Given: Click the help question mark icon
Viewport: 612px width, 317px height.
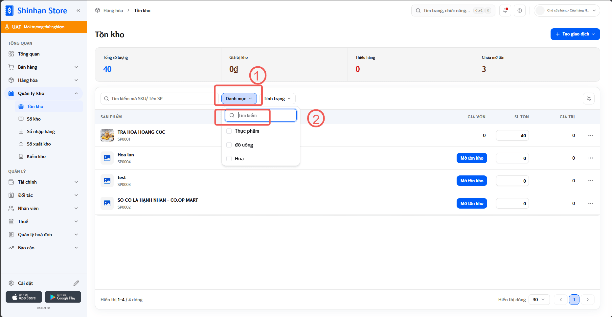Looking at the screenshot, I should pos(520,11).
